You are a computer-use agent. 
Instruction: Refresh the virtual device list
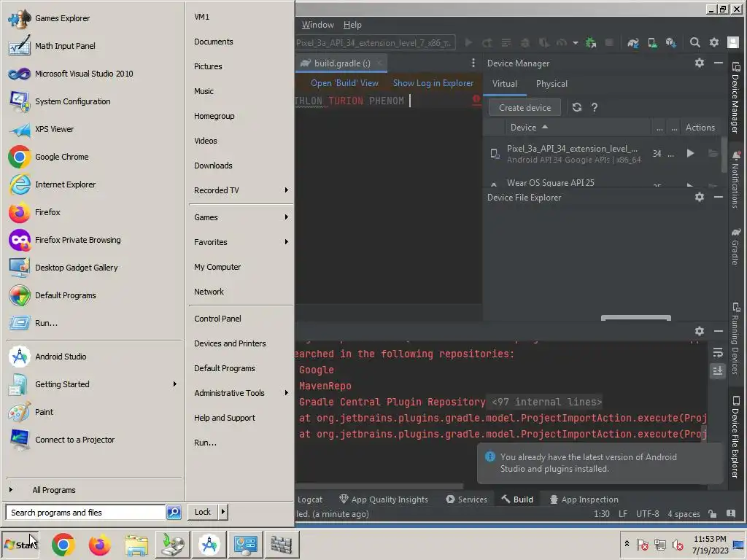pos(577,108)
